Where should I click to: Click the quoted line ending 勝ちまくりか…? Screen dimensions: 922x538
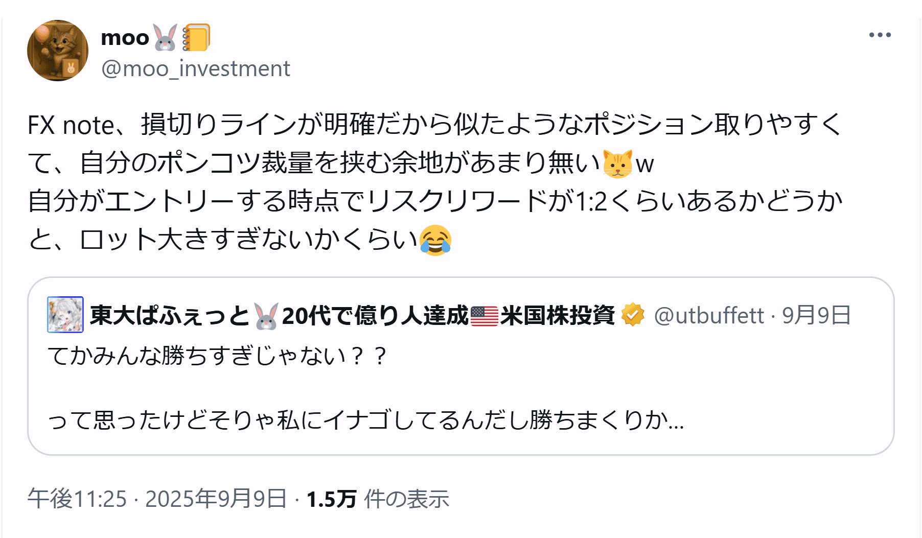point(365,420)
